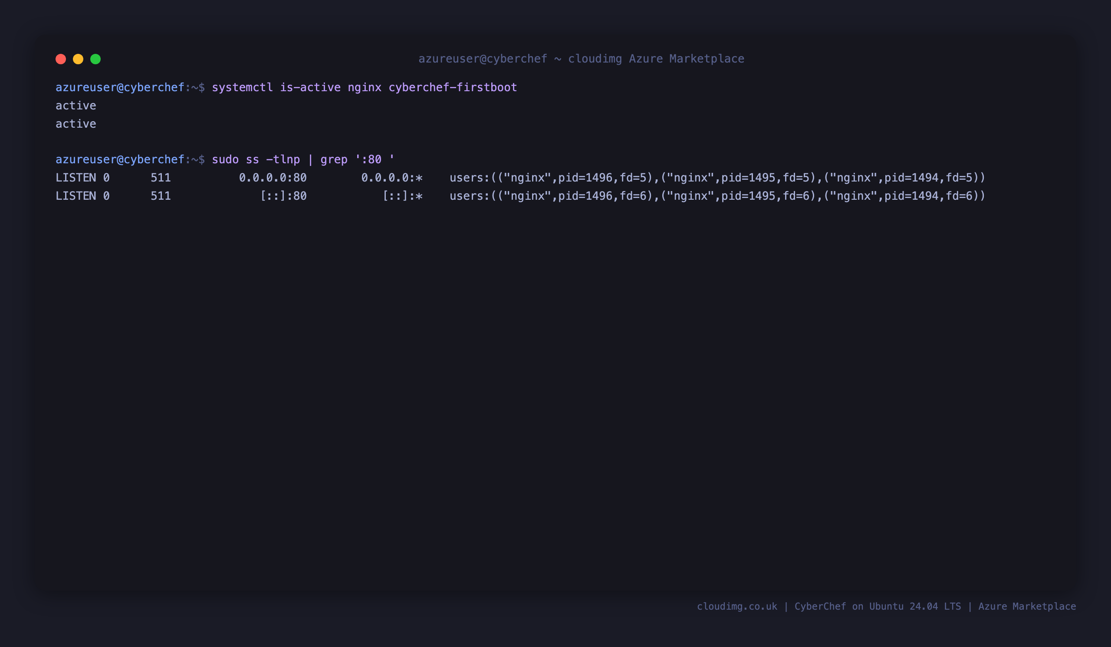Image resolution: width=1111 pixels, height=647 pixels.
Task: Click 511 backlog value in IPv6 row
Action: click(161, 196)
